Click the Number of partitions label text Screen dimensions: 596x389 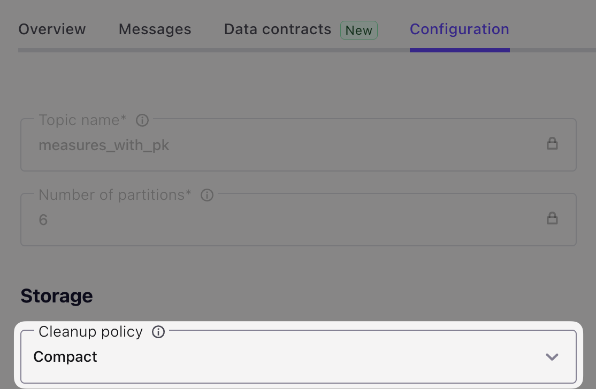coord(115,195)
